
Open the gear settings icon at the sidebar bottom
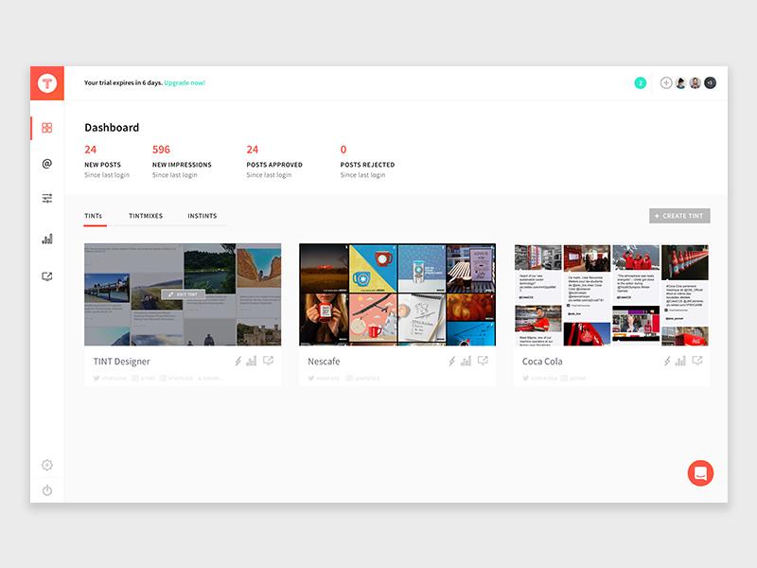click(x=46, y=465)
